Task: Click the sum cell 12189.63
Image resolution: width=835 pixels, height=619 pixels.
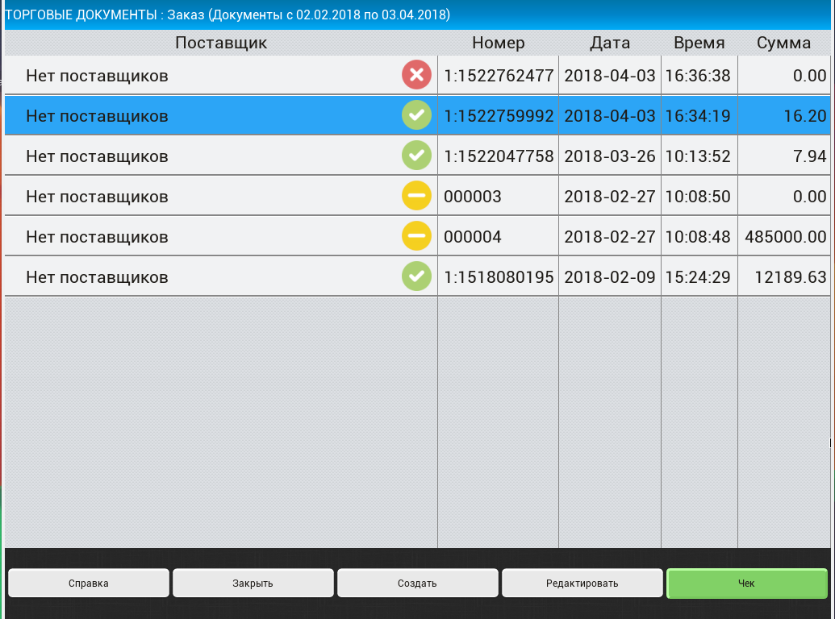Action: pyautogui.click(x=791, y=277)
